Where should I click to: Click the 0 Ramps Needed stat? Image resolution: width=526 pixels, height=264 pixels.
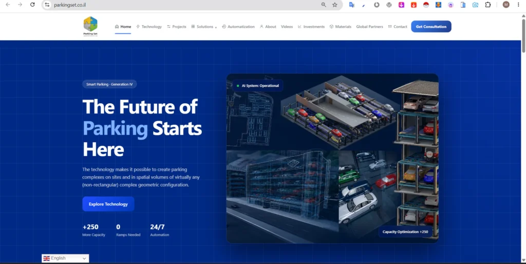pyautogui.click(x=128, y=230)
